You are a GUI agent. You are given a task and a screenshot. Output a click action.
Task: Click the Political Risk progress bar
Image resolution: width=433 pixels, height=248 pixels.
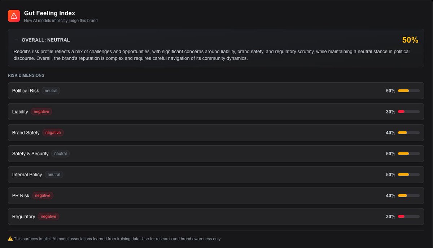point(409,91)
